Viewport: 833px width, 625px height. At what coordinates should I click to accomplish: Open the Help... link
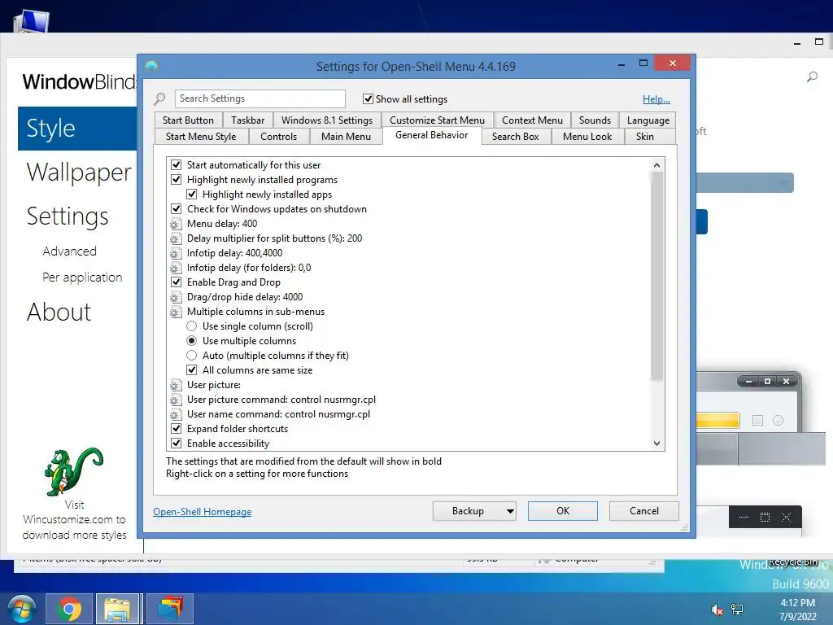pos(656,99)
